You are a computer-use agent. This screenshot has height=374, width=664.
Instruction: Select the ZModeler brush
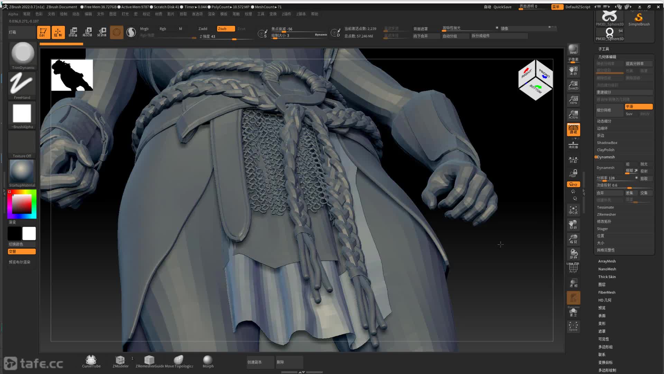pyautogui.click(x=120, y=362)
